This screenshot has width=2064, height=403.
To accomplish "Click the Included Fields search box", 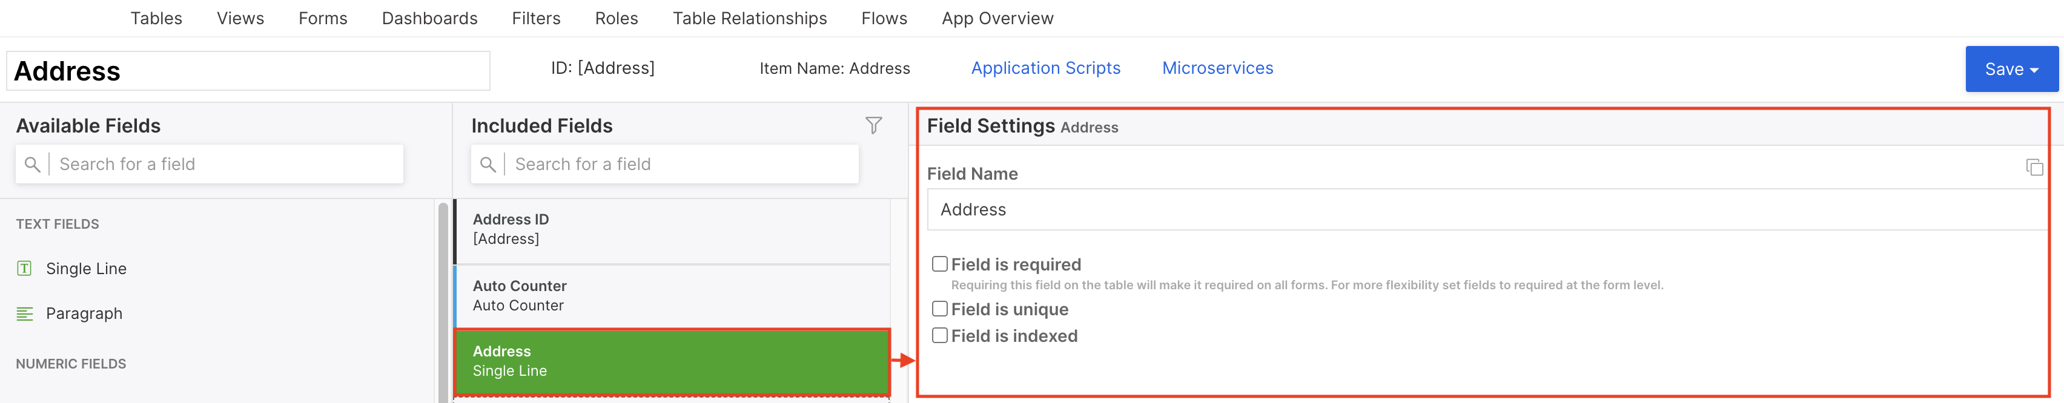I will [665, 164].
